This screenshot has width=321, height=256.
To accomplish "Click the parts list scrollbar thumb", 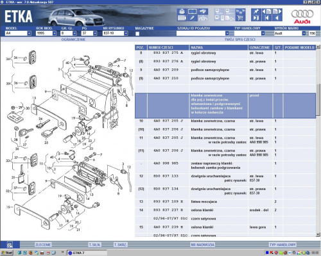I will (x=318, y=100).
